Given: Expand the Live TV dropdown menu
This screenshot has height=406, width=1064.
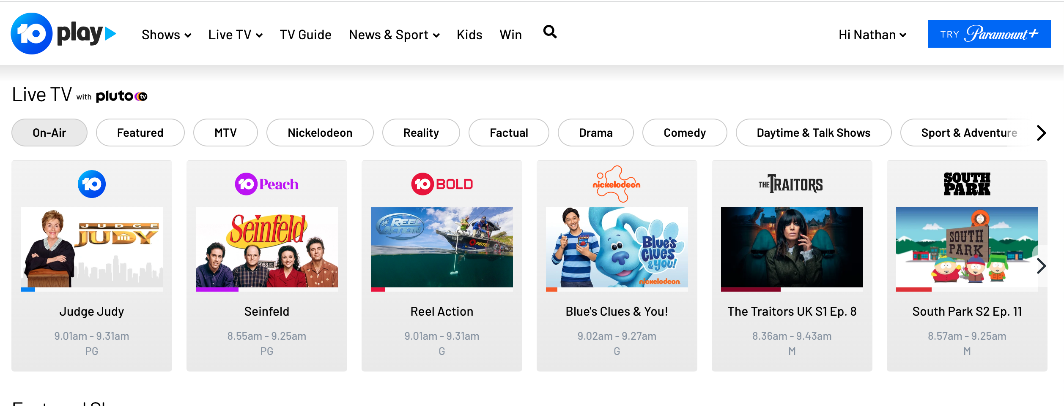Looking at the screenshot, I should coord(236,35).
